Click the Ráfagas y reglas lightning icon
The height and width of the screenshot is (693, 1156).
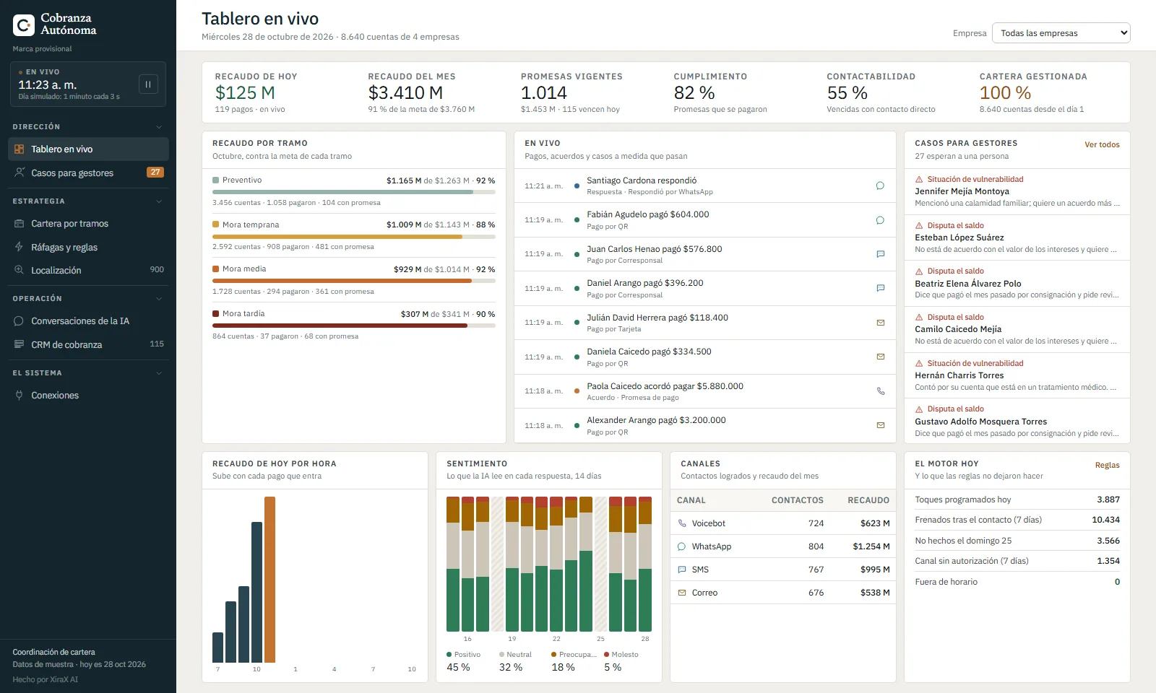click(20, 247)
